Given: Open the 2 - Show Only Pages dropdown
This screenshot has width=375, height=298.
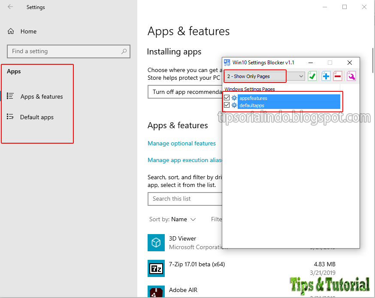Looking at the screenshot, I should (x=264, y=76).
